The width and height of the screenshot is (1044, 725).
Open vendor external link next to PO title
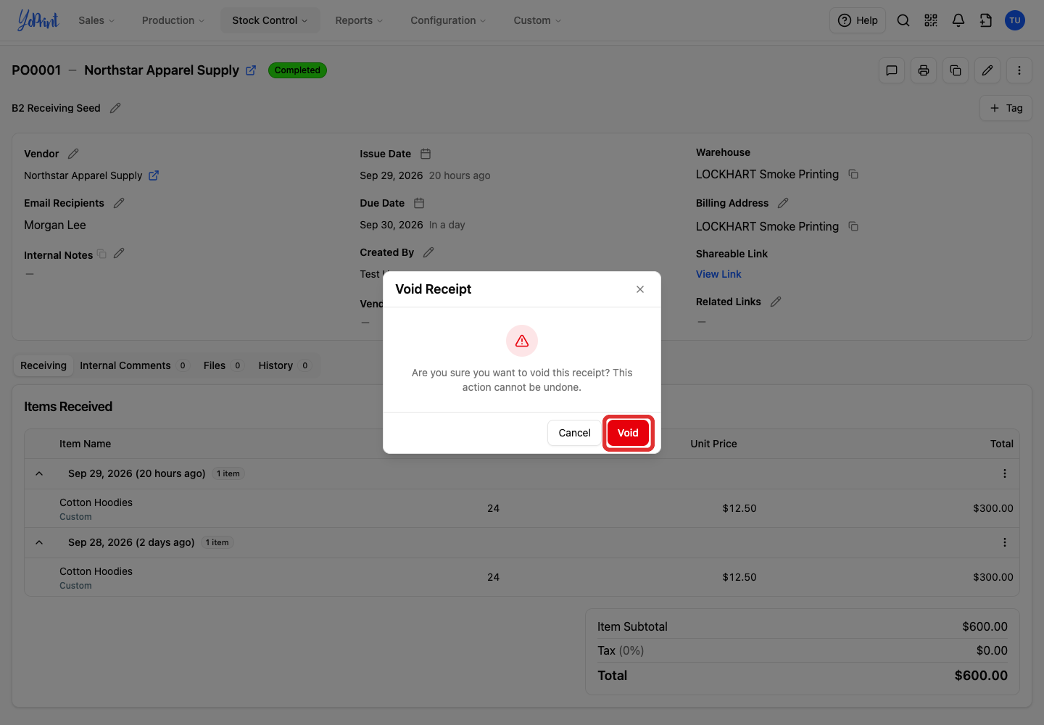(x=251, y=70)
